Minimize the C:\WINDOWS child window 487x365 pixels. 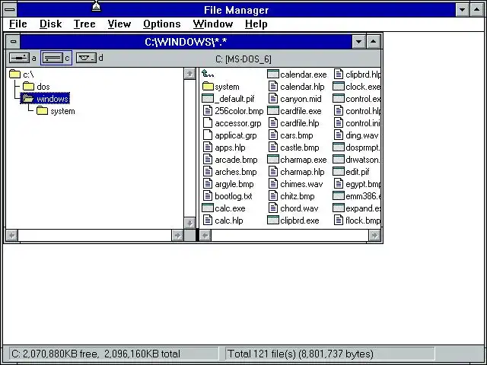click(x=358, y=41)
